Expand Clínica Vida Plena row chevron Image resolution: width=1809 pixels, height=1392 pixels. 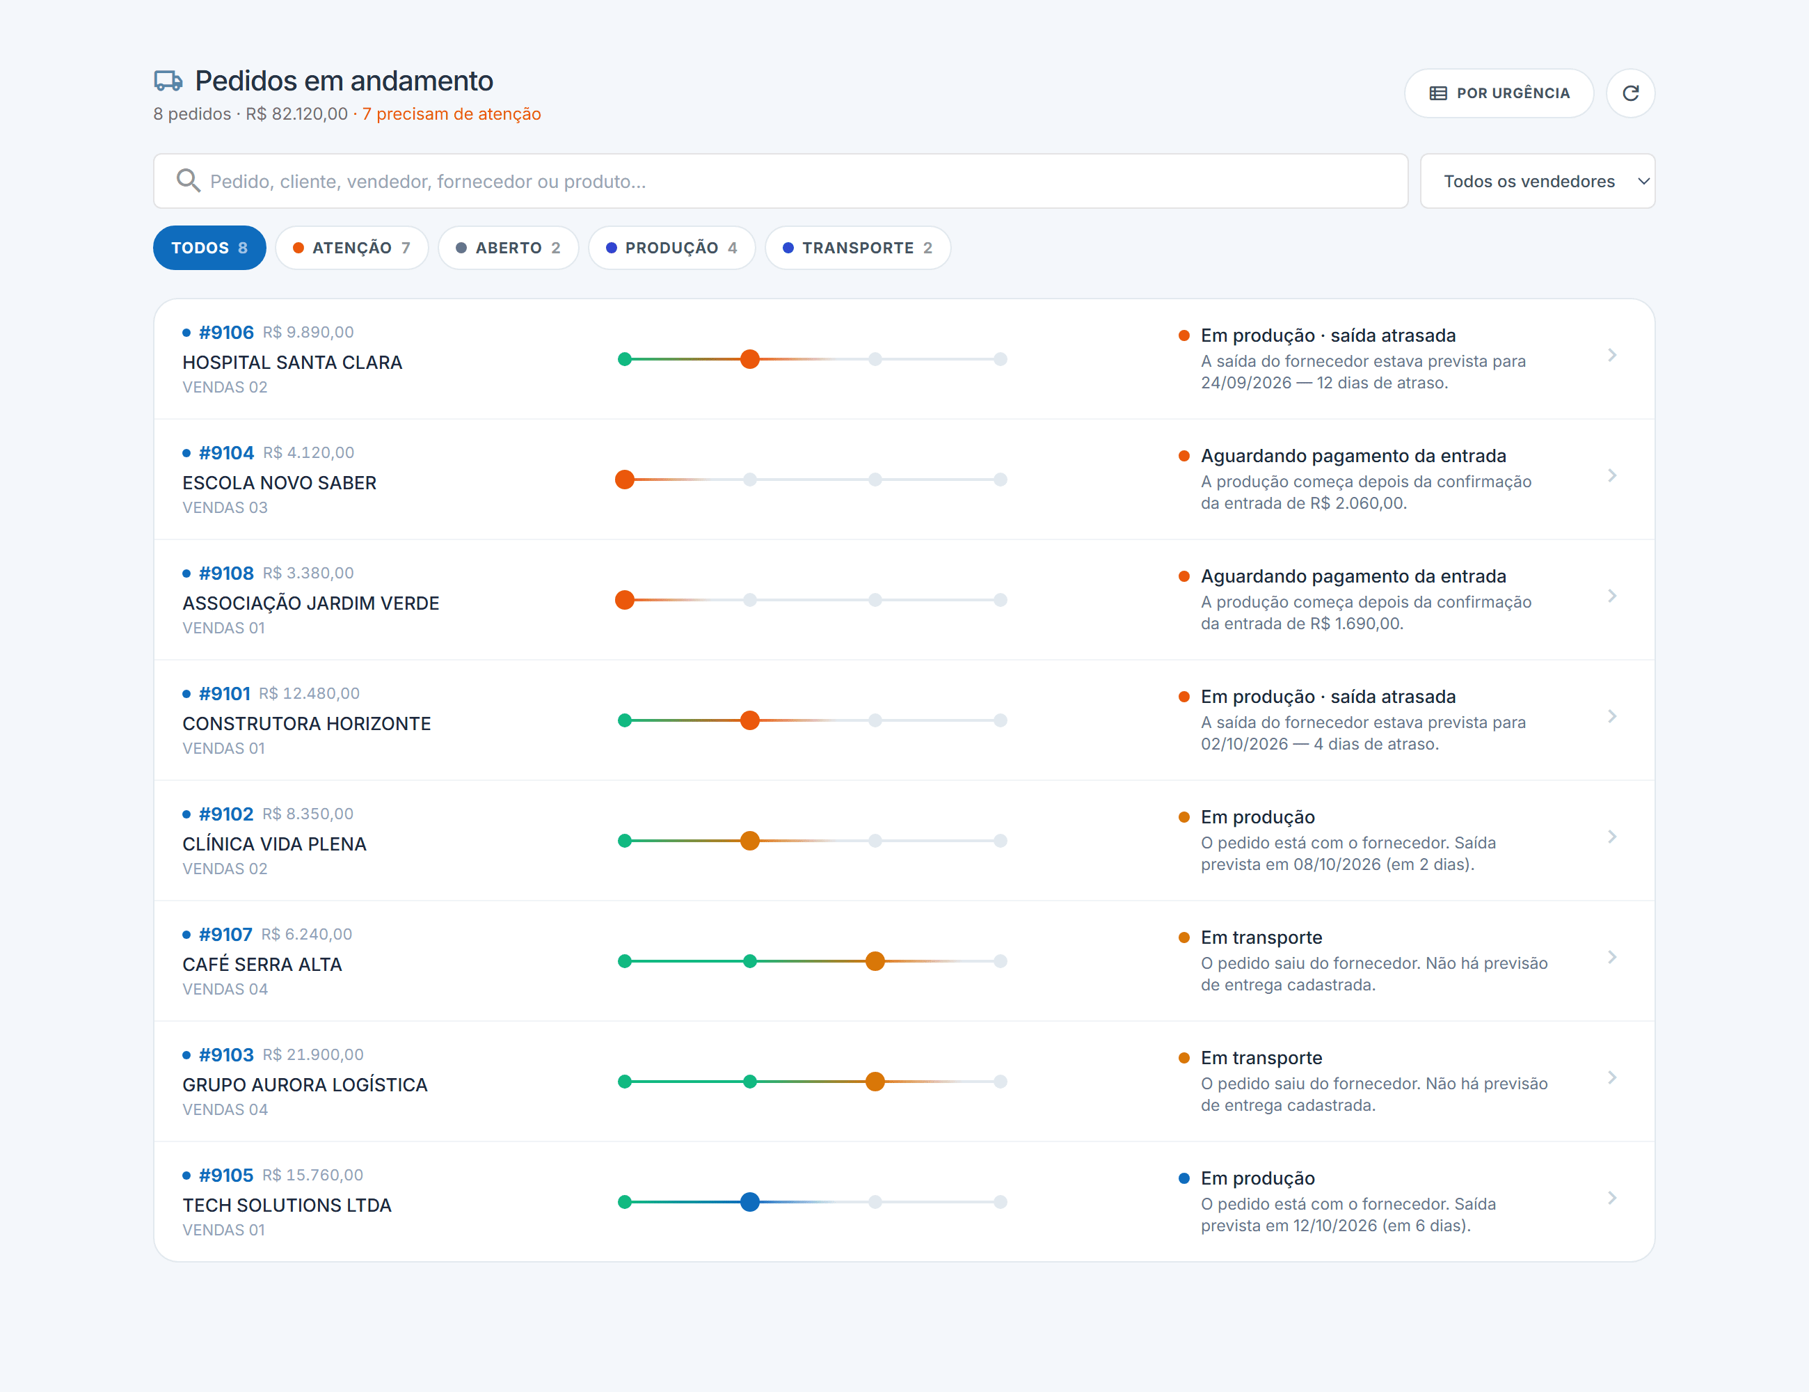(x=1612, y=836)
